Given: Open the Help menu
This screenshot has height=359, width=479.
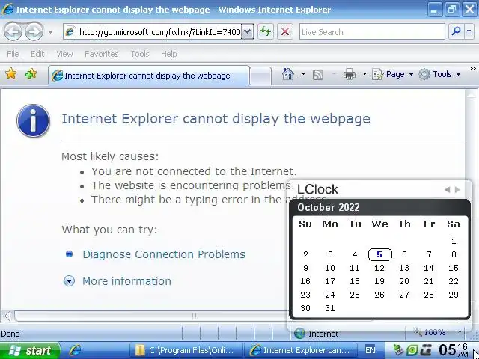Looking at the screenshot, I should [169, 54].
